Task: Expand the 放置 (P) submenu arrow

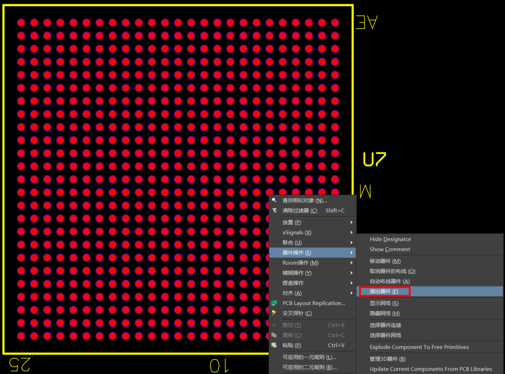Action: click(351, 222)
